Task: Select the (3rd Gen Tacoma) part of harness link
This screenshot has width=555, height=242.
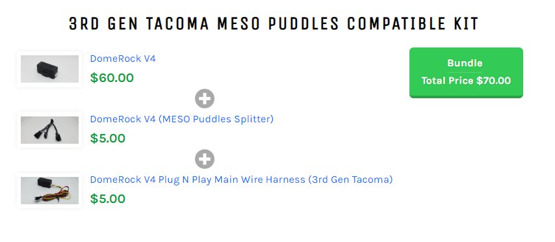Action: [x=350, y=180]
